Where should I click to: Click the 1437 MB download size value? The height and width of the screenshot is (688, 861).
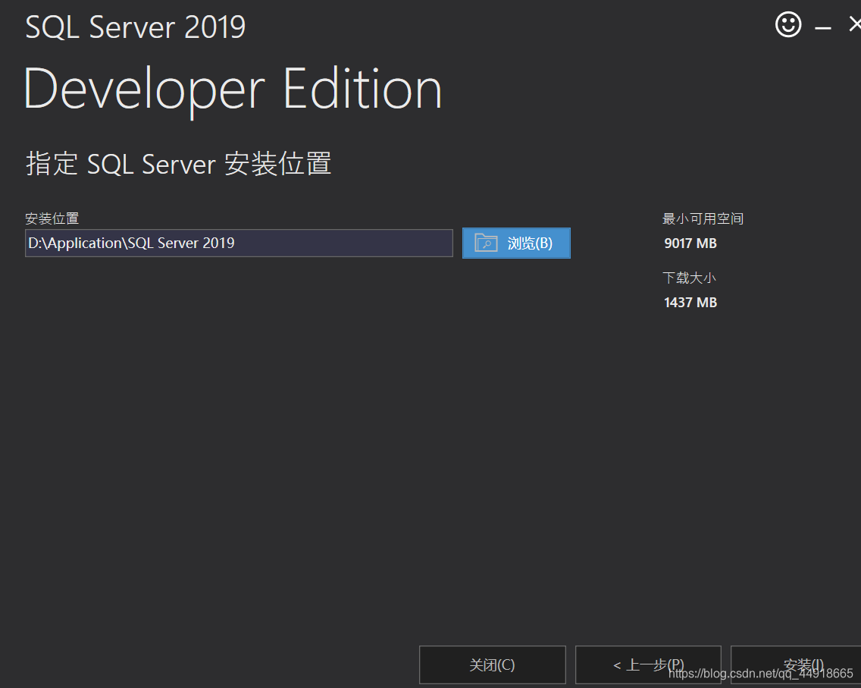(690, 303)
